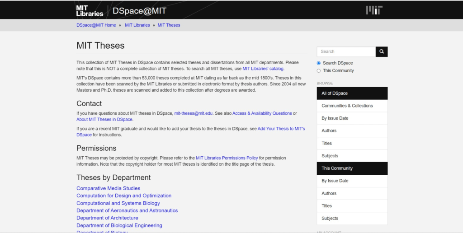Click the BROWSE sidebar label
This screenshot has width=463, height=233.
pos(325,84)
